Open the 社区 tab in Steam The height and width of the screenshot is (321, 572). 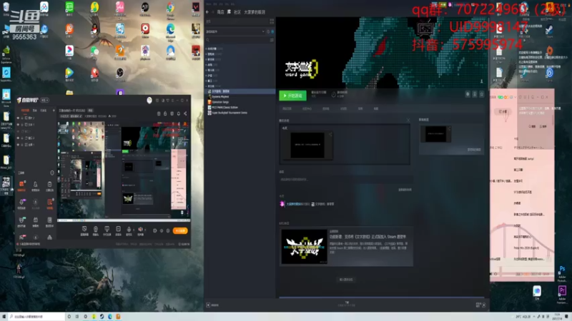(237, 12)
